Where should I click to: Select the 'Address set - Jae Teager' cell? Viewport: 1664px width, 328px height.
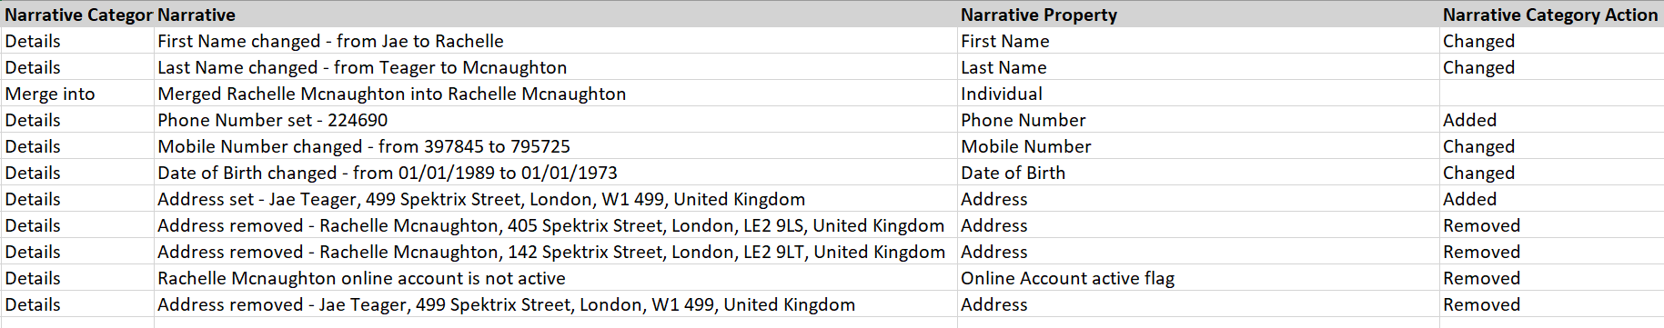pos(556,199)
